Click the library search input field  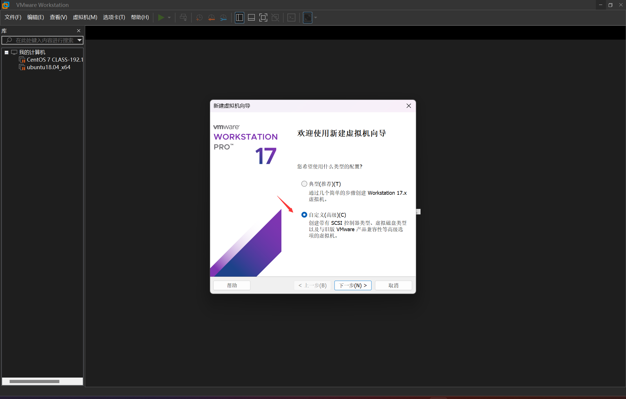tap(43, 40)
